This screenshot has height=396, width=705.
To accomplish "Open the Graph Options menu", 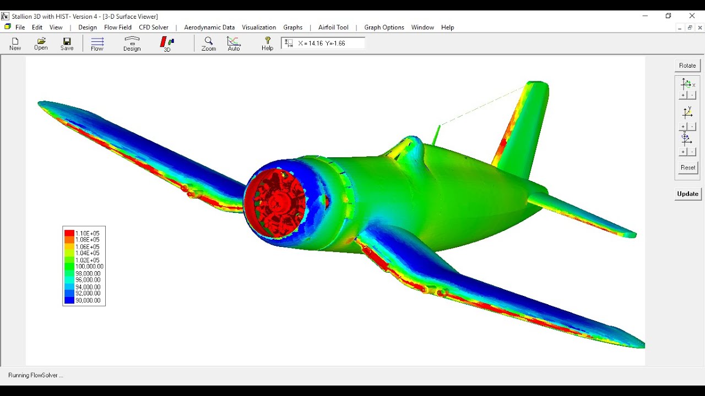I will pyautogui.click(x=384, y=28).
